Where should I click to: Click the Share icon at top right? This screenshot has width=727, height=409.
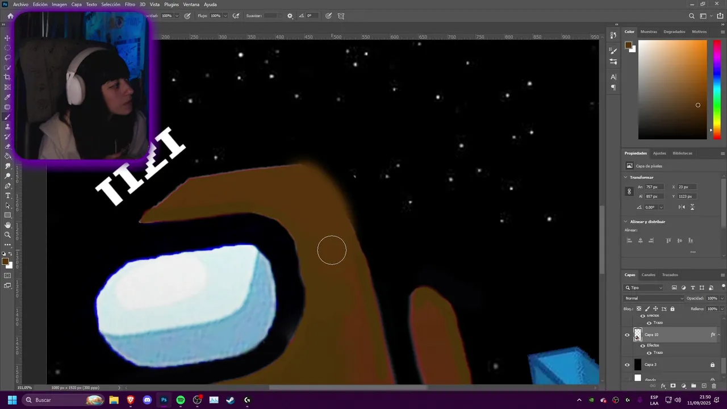click(x=720, y=16)
